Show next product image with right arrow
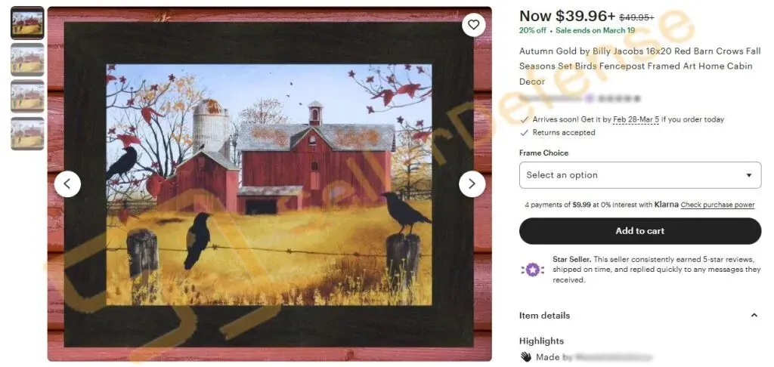This screenshot has width=774, height=367. click(x=472, y=184)
